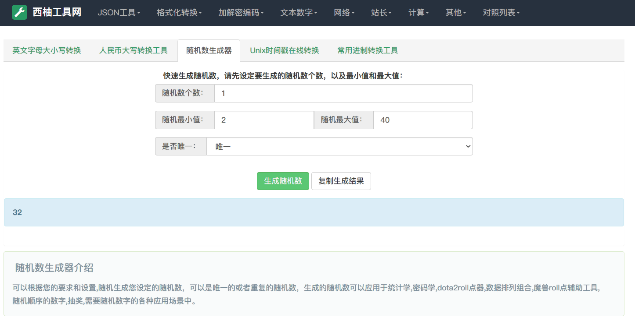Open the Unix时间戳在线转换 tab
The image size is (635, 321).
pyautogui.click(x=284, y=50)
